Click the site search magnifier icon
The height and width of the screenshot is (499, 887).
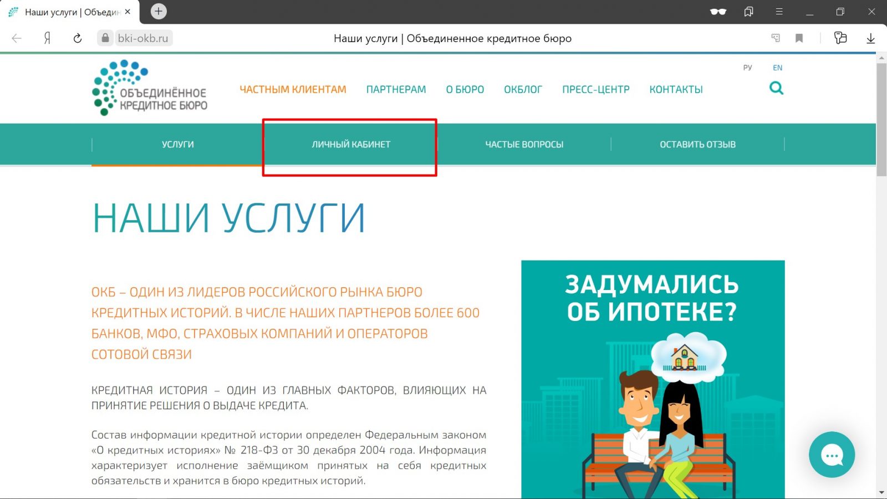776,88
